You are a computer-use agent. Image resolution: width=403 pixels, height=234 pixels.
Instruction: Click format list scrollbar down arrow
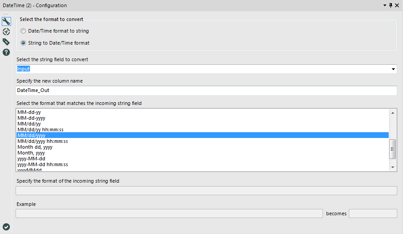393,167
